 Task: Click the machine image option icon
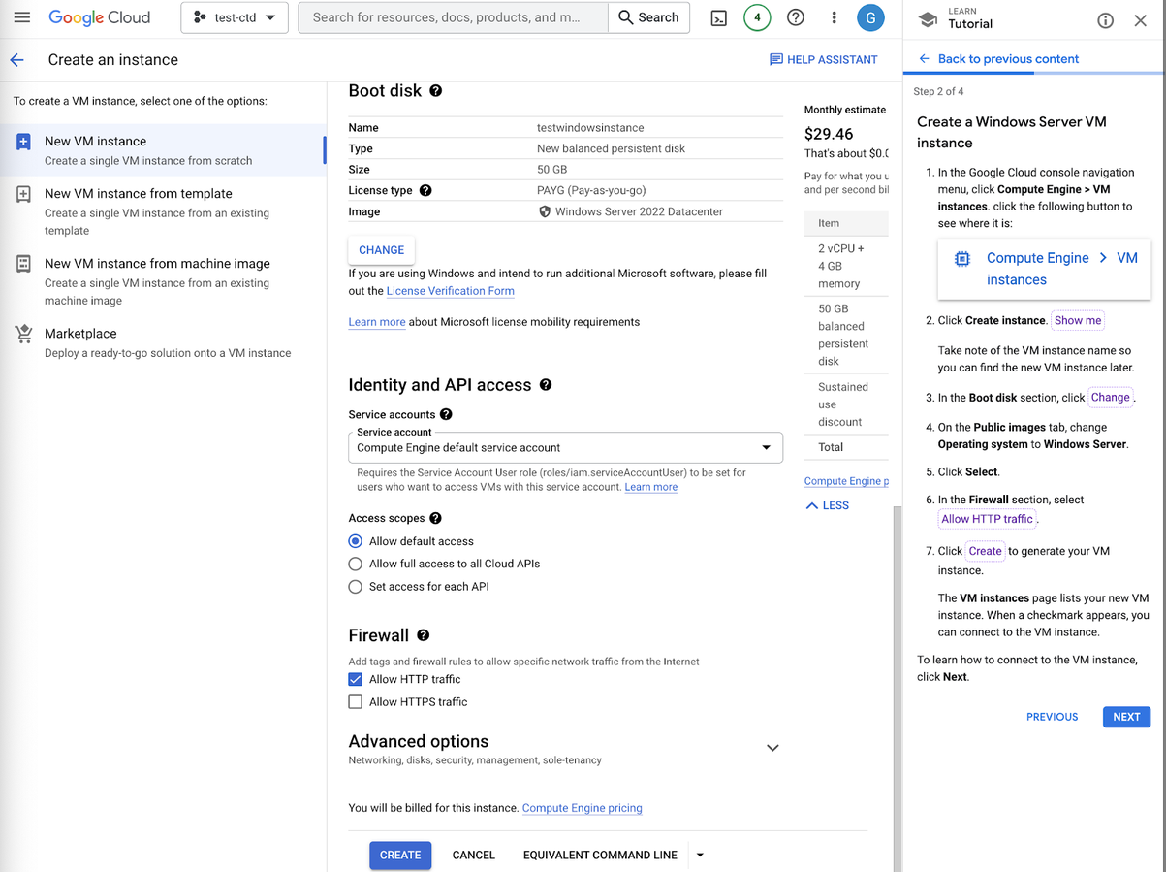coord(23,264)
